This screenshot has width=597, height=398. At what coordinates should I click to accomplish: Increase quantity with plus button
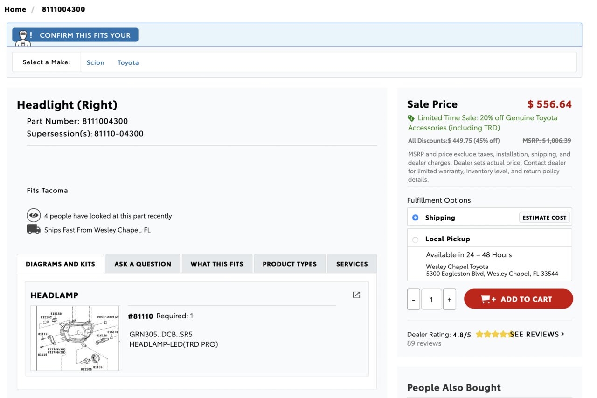click(x=449, y=299)
